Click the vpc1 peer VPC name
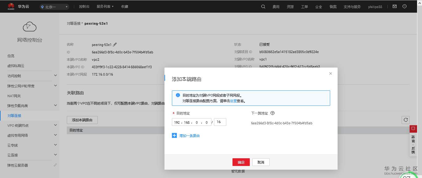Viewport: 422px width, 178px height. [263, 59]
